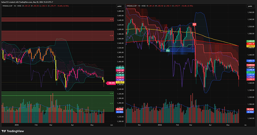Click 1,200.00 tick on left price axis
Viewport: 257px width, 135px height.
[x=120, y=121]
